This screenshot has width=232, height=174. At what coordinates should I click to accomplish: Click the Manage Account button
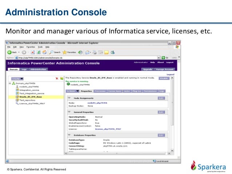pyautogui.click(x=164, y=69)
